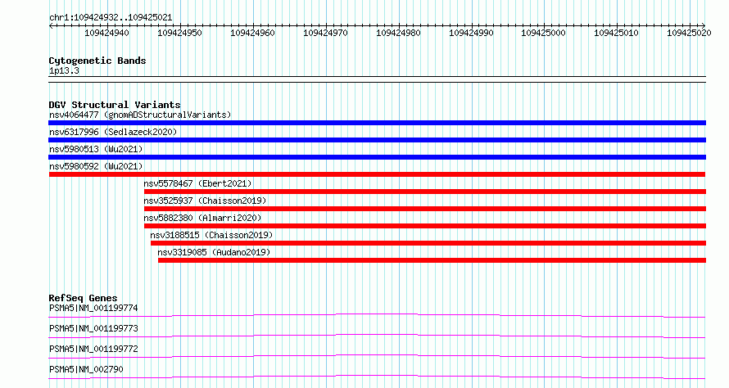Image resolution: width=729 pixels, height=388 pixels.
Task: Select the blue bar under nsv5980513
Action: point(377,157)
